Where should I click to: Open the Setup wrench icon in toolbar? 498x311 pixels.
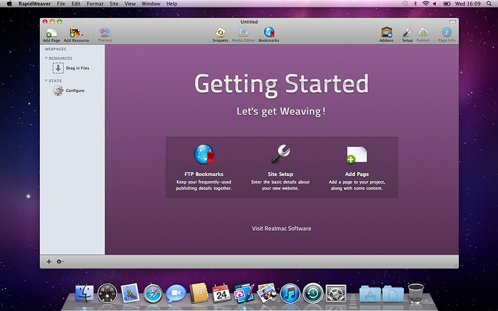tap(407, 32)
